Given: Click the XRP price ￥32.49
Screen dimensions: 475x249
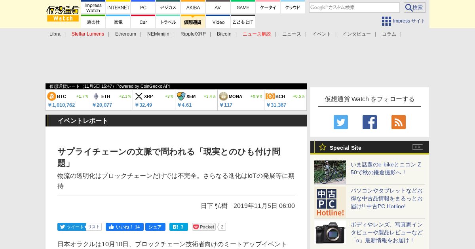Looking at the screenshot, I should 143,105.
